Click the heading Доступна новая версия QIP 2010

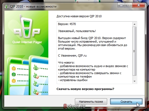pos(79,16)
